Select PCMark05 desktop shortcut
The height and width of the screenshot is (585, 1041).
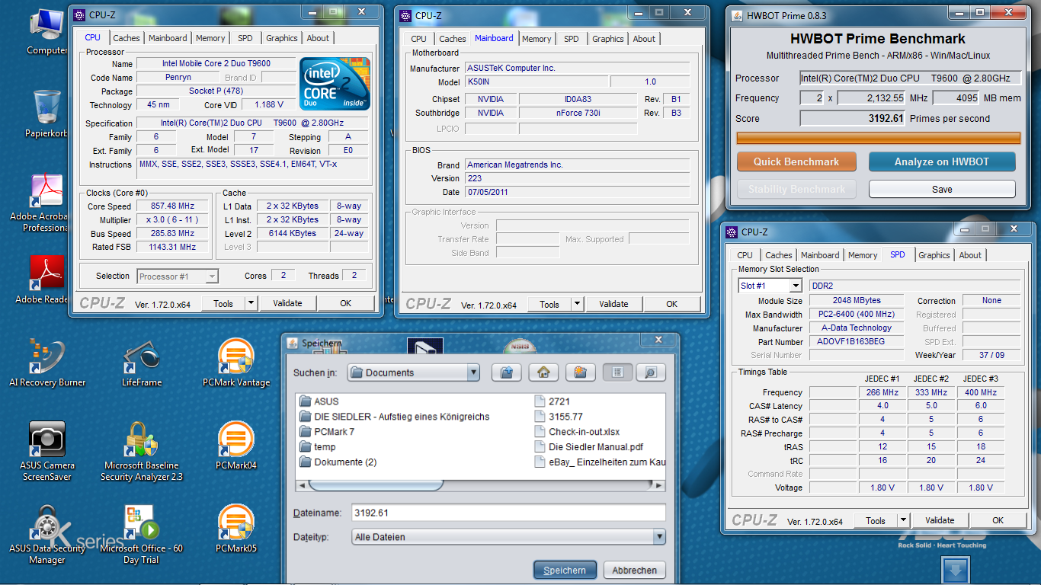[x=236, y=528]
